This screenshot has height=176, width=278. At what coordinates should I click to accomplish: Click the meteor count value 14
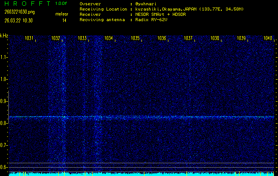point(64,20)
